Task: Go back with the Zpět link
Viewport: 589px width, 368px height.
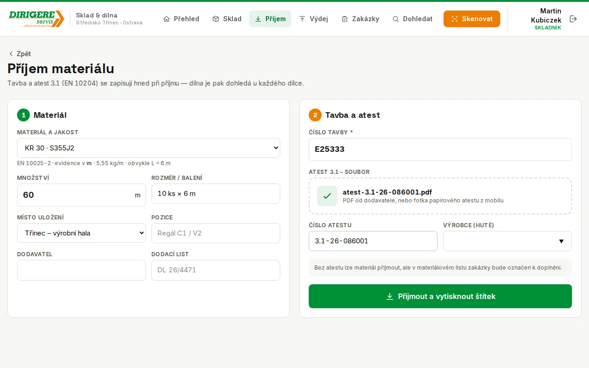Action: (20, 54)
